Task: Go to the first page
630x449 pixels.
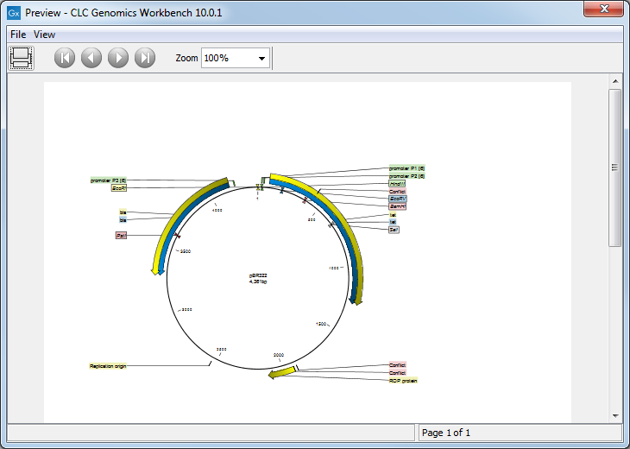Action: (x=65, y=58)
